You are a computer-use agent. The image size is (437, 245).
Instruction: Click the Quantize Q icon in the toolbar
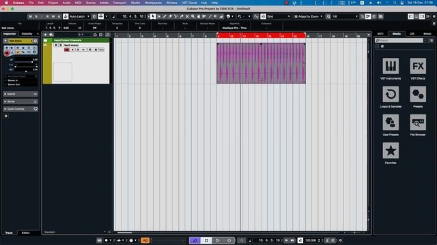tap(328, 16)
